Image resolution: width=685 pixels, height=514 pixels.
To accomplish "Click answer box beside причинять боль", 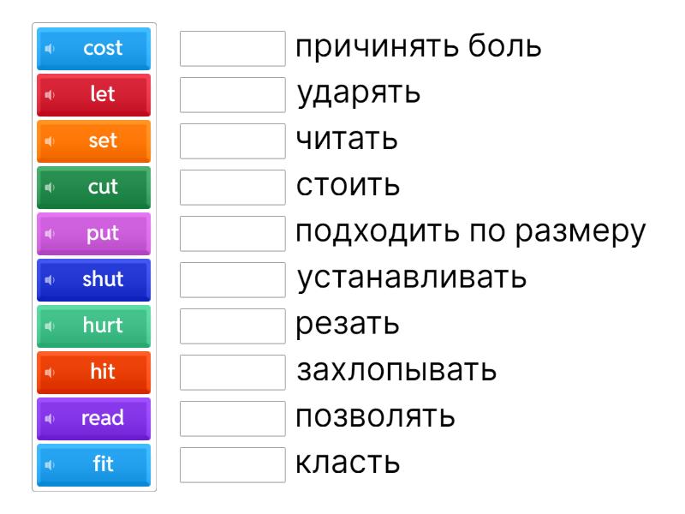I will point(233,49).
